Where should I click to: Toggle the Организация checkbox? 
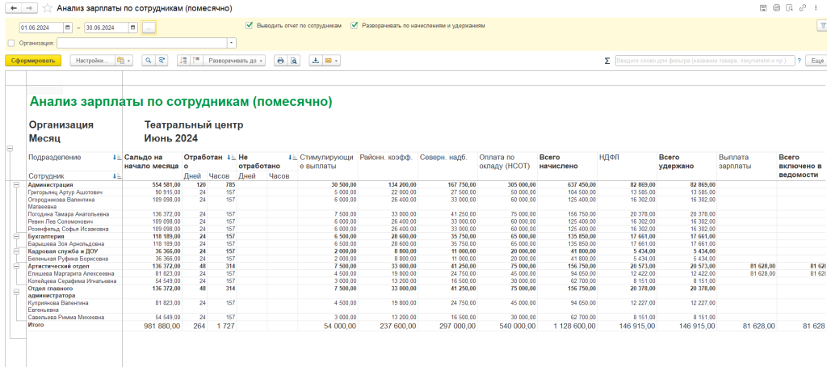point(10,44)
